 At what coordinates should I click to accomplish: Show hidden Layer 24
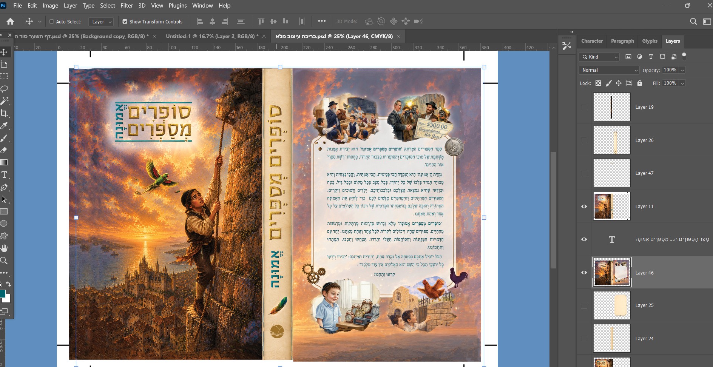584,339
